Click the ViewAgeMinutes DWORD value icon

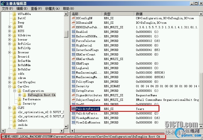(73, 118)
